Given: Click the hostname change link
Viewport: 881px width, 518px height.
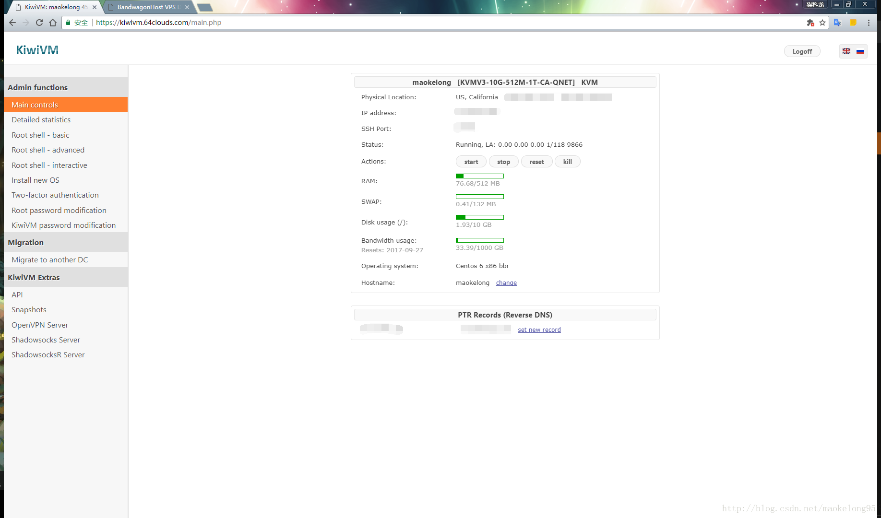Looking at the screenshot, I should tap(506, 283).
